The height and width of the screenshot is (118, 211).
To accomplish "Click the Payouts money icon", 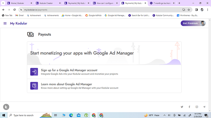I will (x=30, y=34).
